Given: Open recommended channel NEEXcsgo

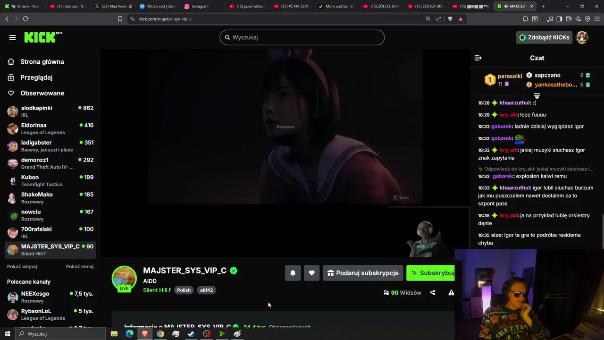Looking at the screenshot, I should pos(50,297).
